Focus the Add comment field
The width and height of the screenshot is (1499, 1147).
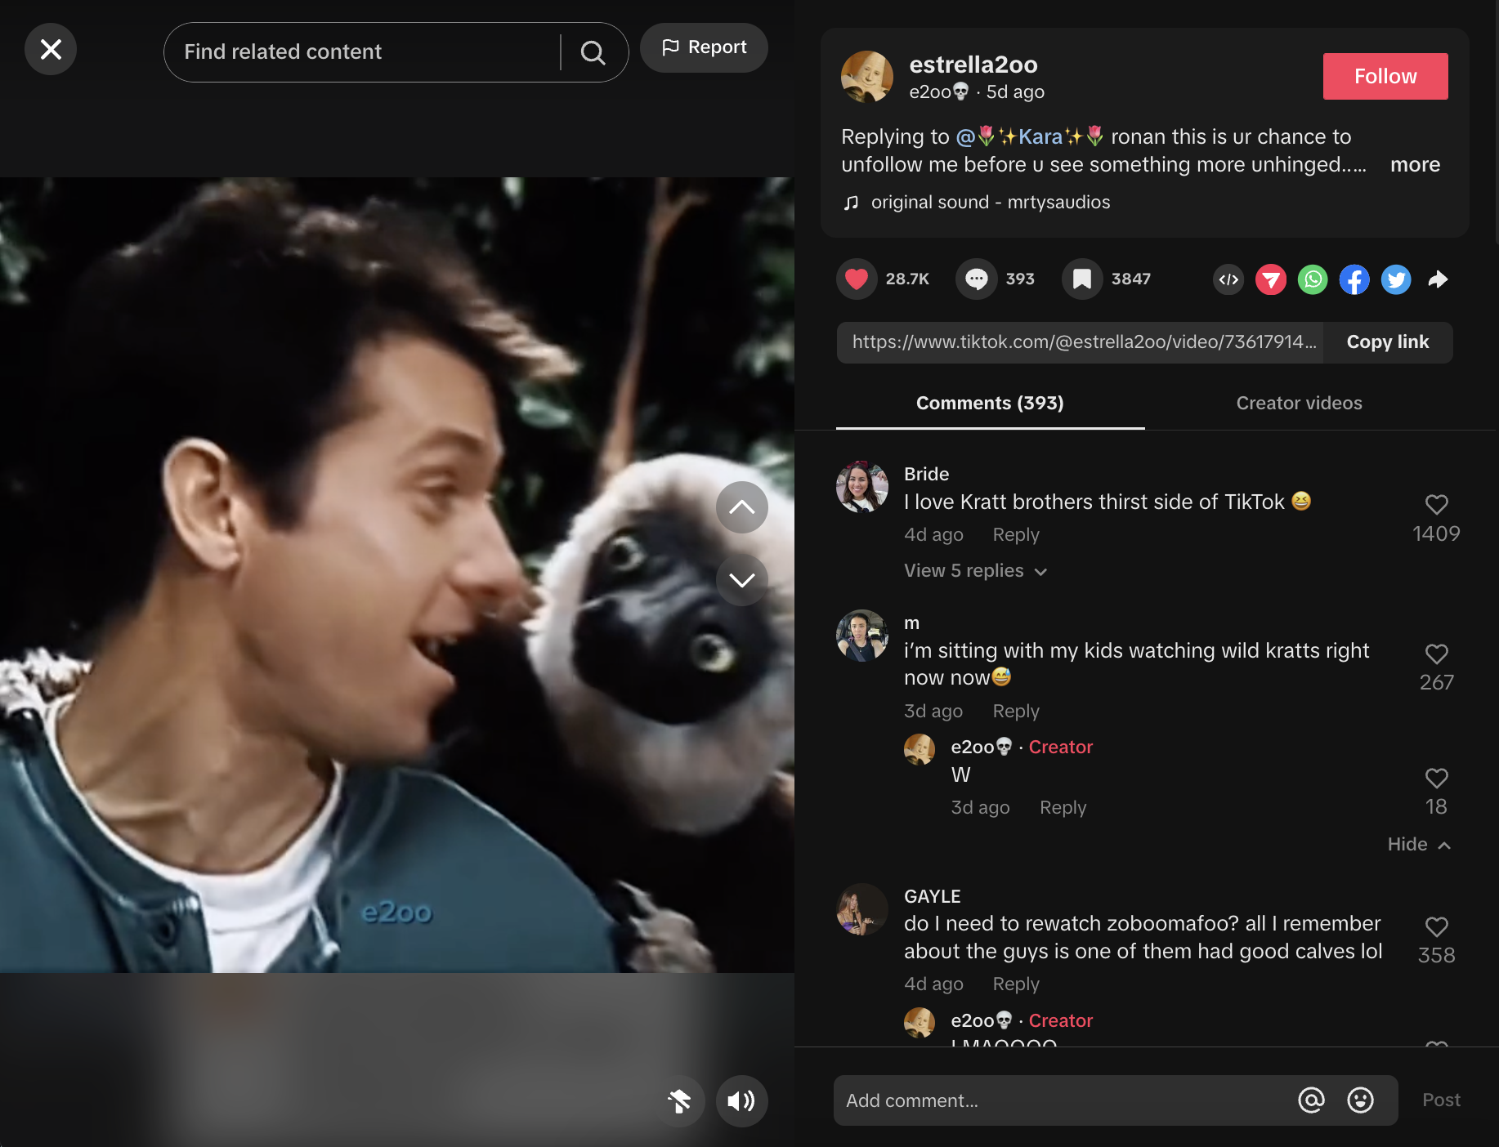click(x=1063, y=1100)
